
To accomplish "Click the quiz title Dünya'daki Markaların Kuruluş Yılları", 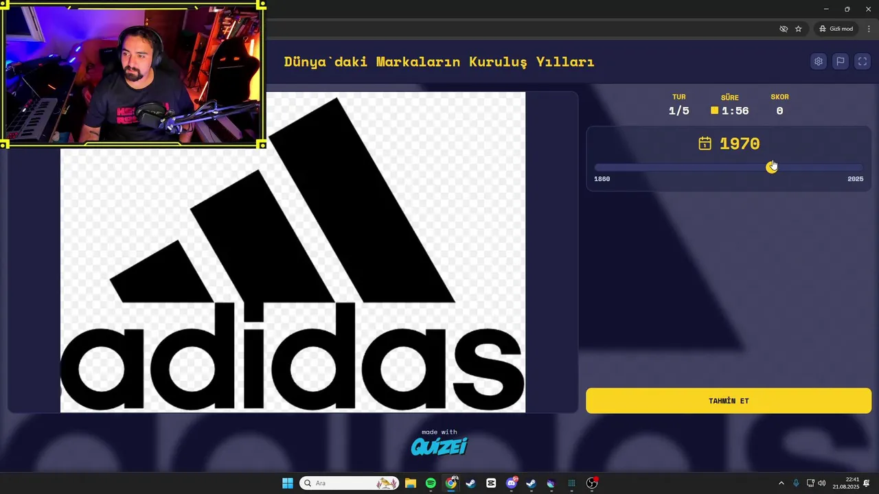I will 439,62.
